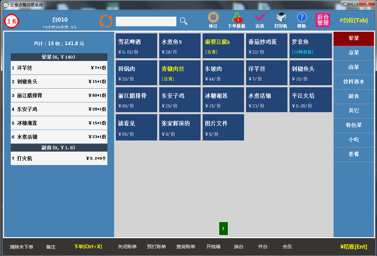Click the dish search input field
Viewport: 377px width, 256px height.
point(146,22)
